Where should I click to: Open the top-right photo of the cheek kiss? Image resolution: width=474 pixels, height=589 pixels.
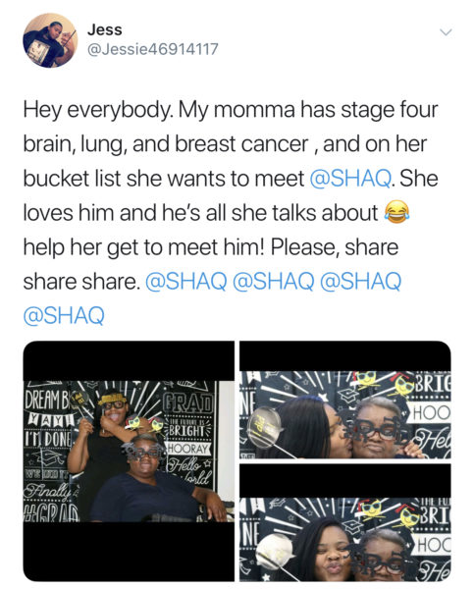(x=345, y=400)
